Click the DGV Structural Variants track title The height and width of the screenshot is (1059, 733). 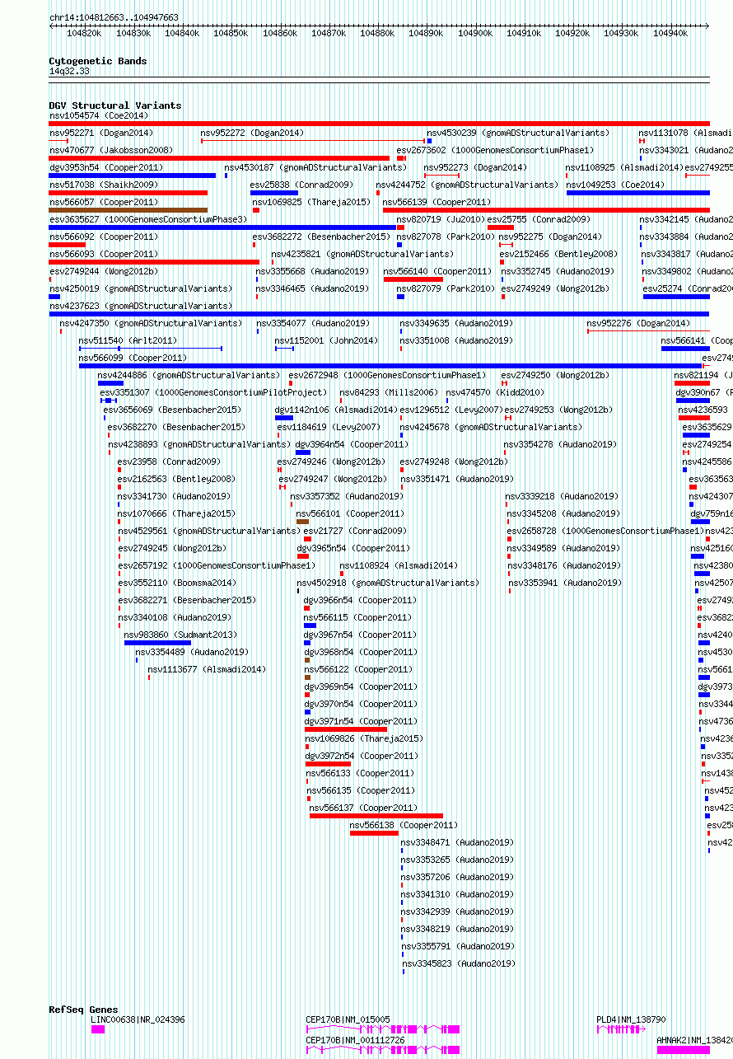pyautogui.click(x=115, y=105)
